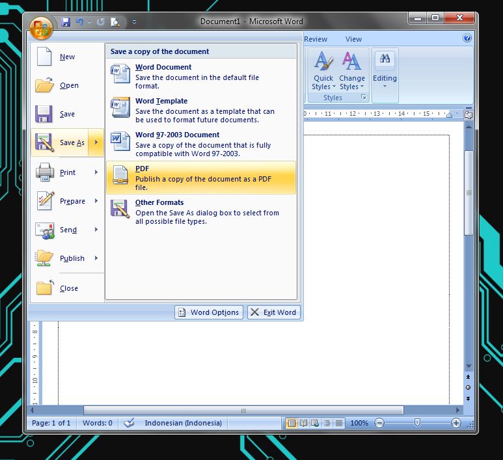Click the Zoom Out minus button
The image size is (503, 460).
click(x=379, y=423)
